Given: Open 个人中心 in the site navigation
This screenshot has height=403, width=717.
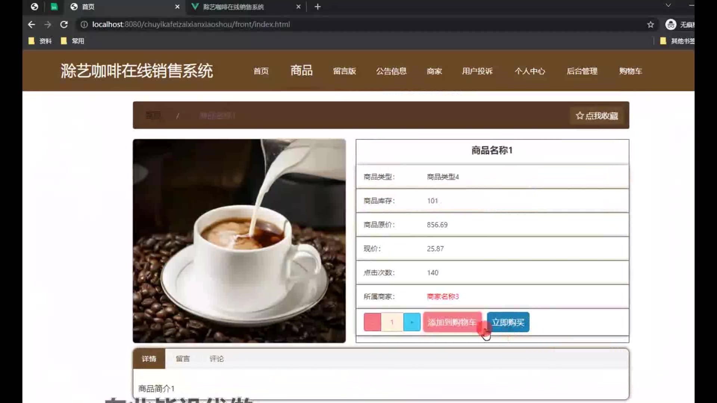Looking at the screenshot, I should pyautogui.click(x=530, y=71).
